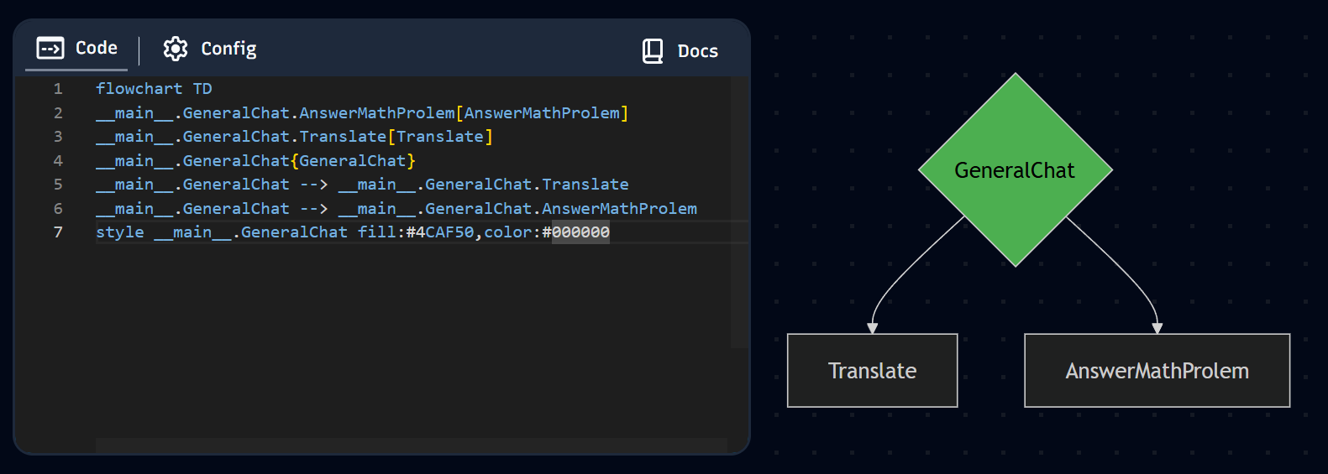Click the Config gear icon
The image size is (1328, 474).
point(176,49)
